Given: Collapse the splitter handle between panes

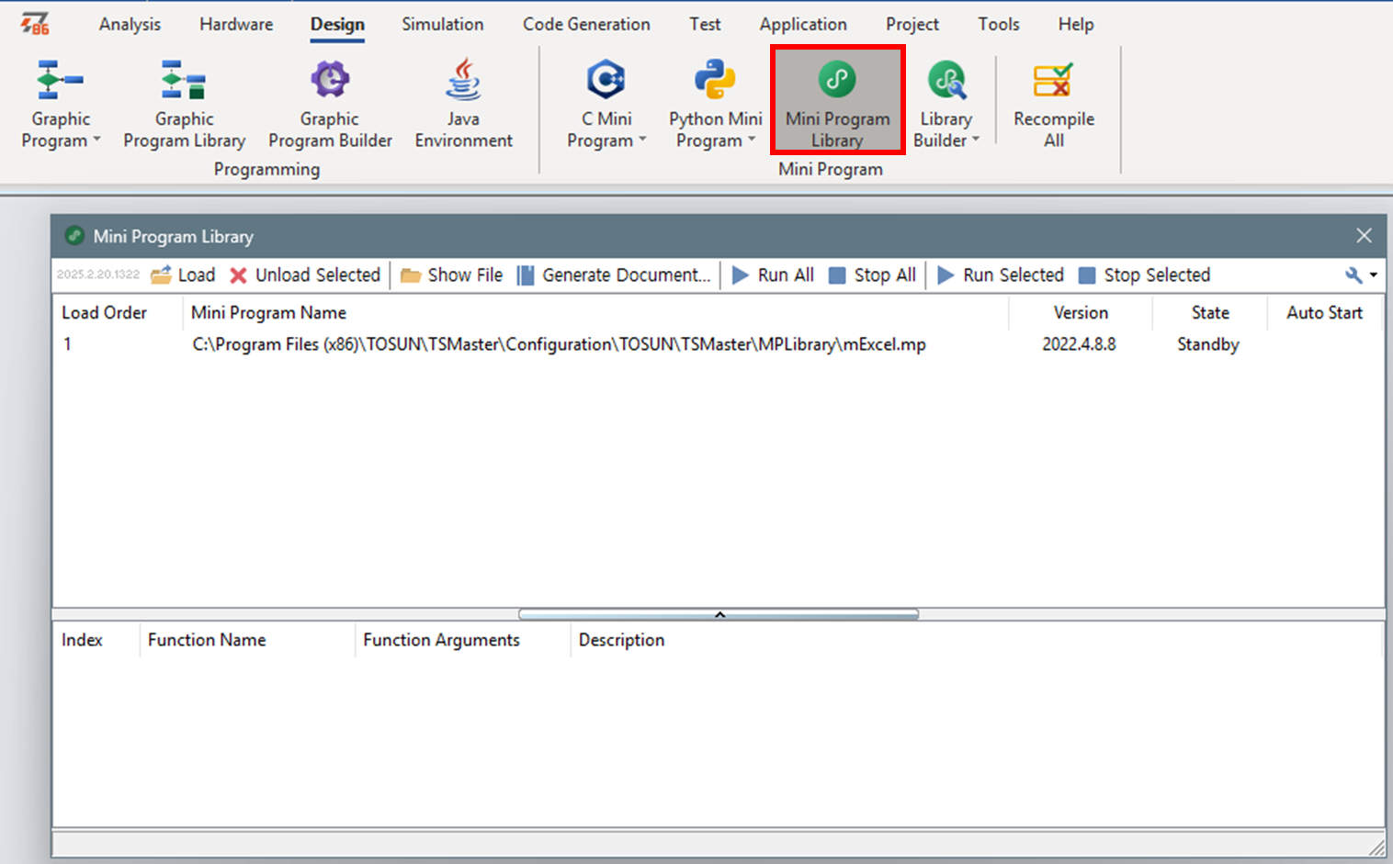Looking at the screenshot, I should coord(719,614).
